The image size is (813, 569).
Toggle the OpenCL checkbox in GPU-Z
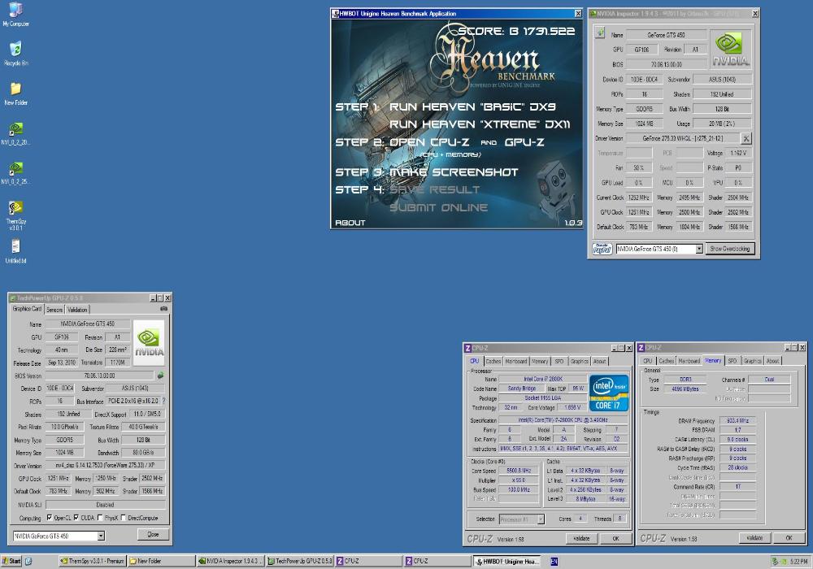coord(50,518)
